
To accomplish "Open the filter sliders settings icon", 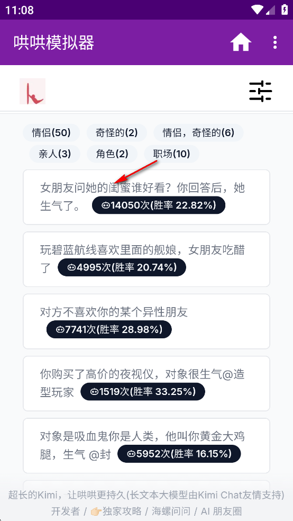I will (x=261, y=91).
